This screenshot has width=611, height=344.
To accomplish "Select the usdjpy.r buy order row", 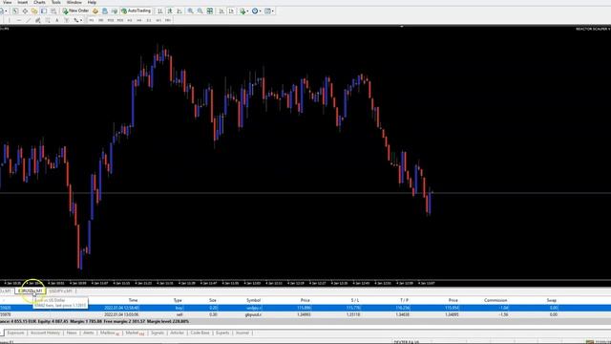I will 305,308.
